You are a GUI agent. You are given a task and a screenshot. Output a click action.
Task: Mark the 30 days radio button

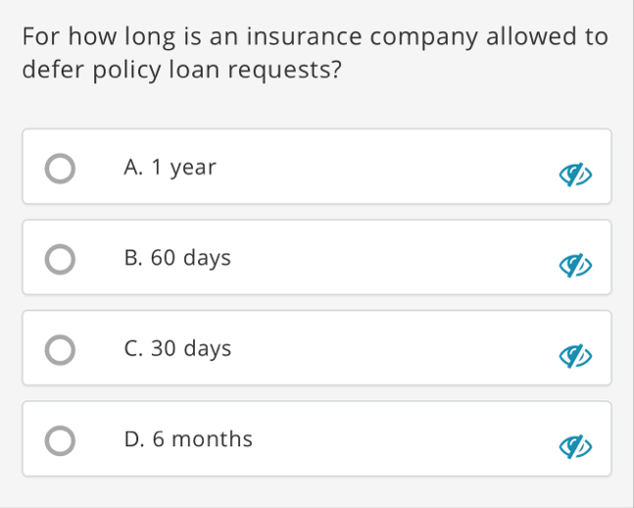[60, 350]
